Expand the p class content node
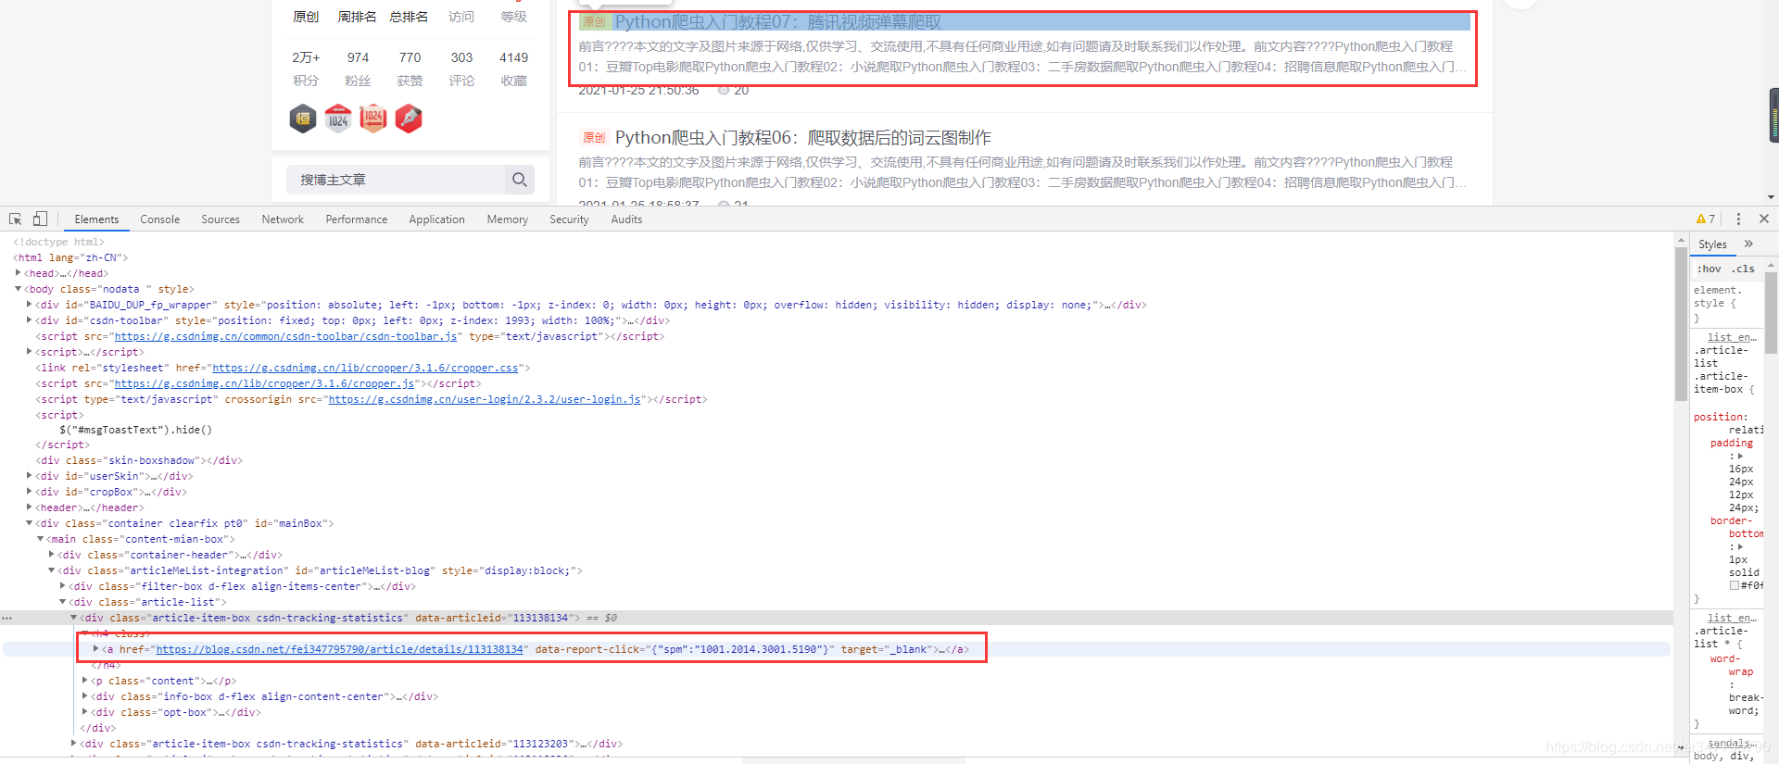This screenshot has width=1779, height=764. 85,681
